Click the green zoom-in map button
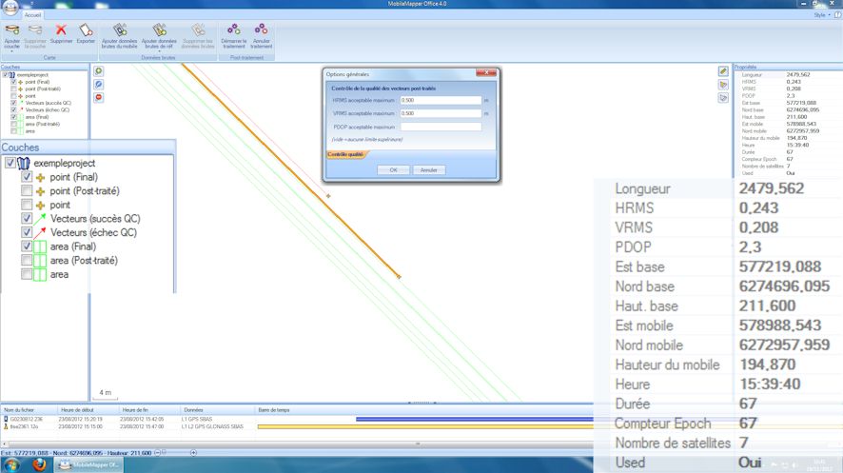The width and height of the screenshot is (843, 473). [98, 71]
